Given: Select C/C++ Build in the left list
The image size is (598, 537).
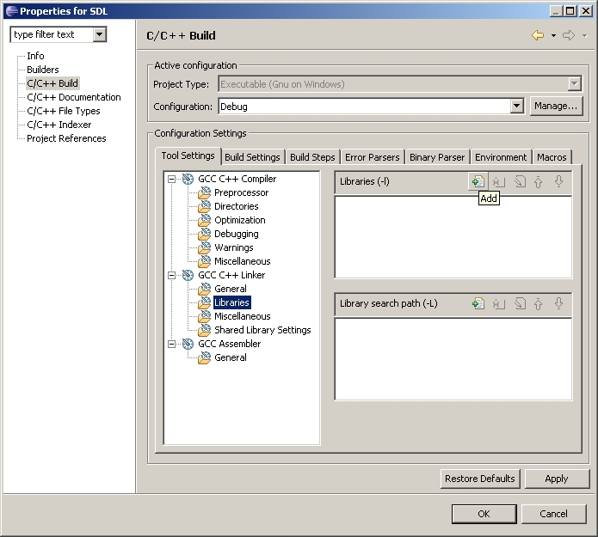Looking at the screenshot, I should point(52,83).
